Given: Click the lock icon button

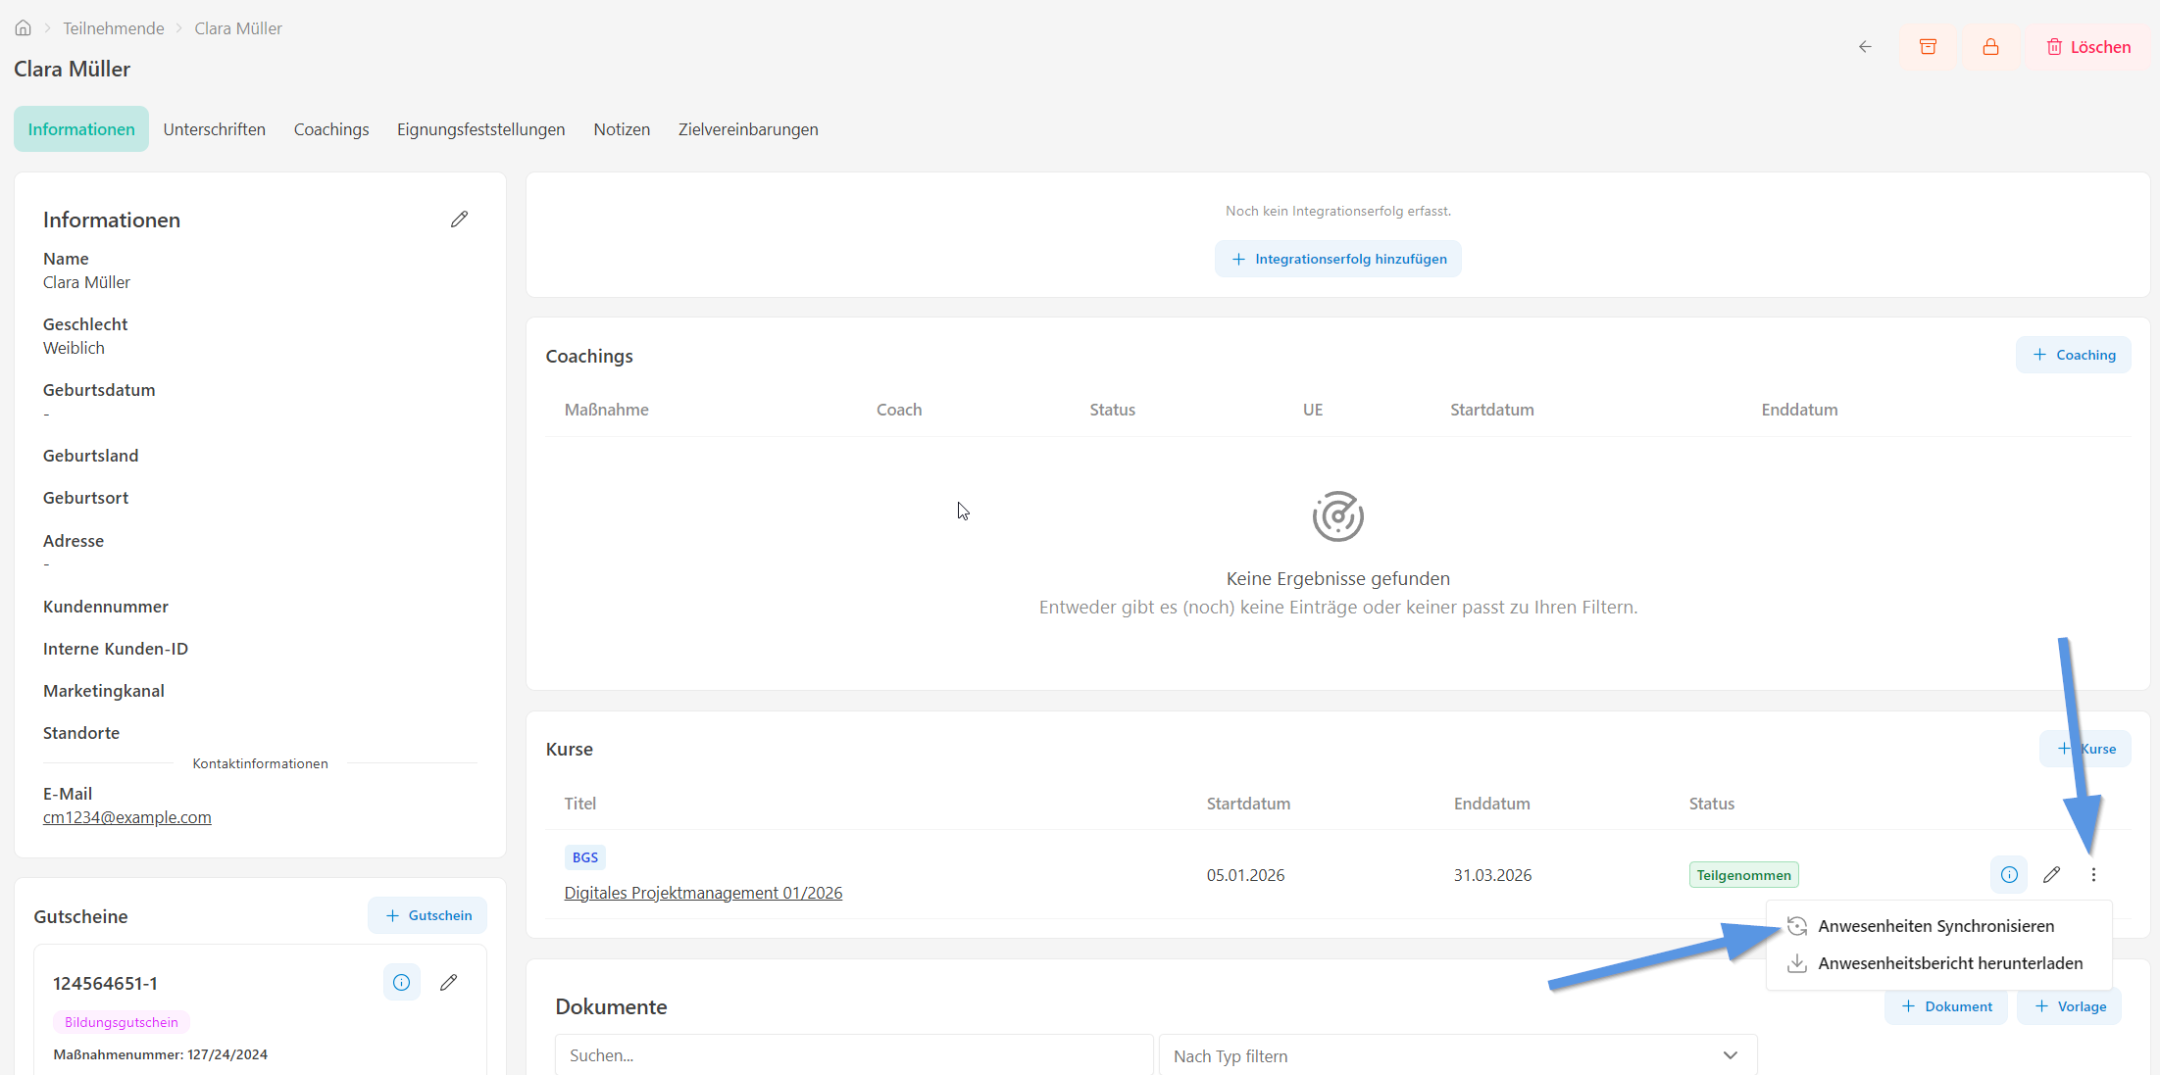Looking at the screenshot, I should pyautogui.click(x=1990, y=47).
